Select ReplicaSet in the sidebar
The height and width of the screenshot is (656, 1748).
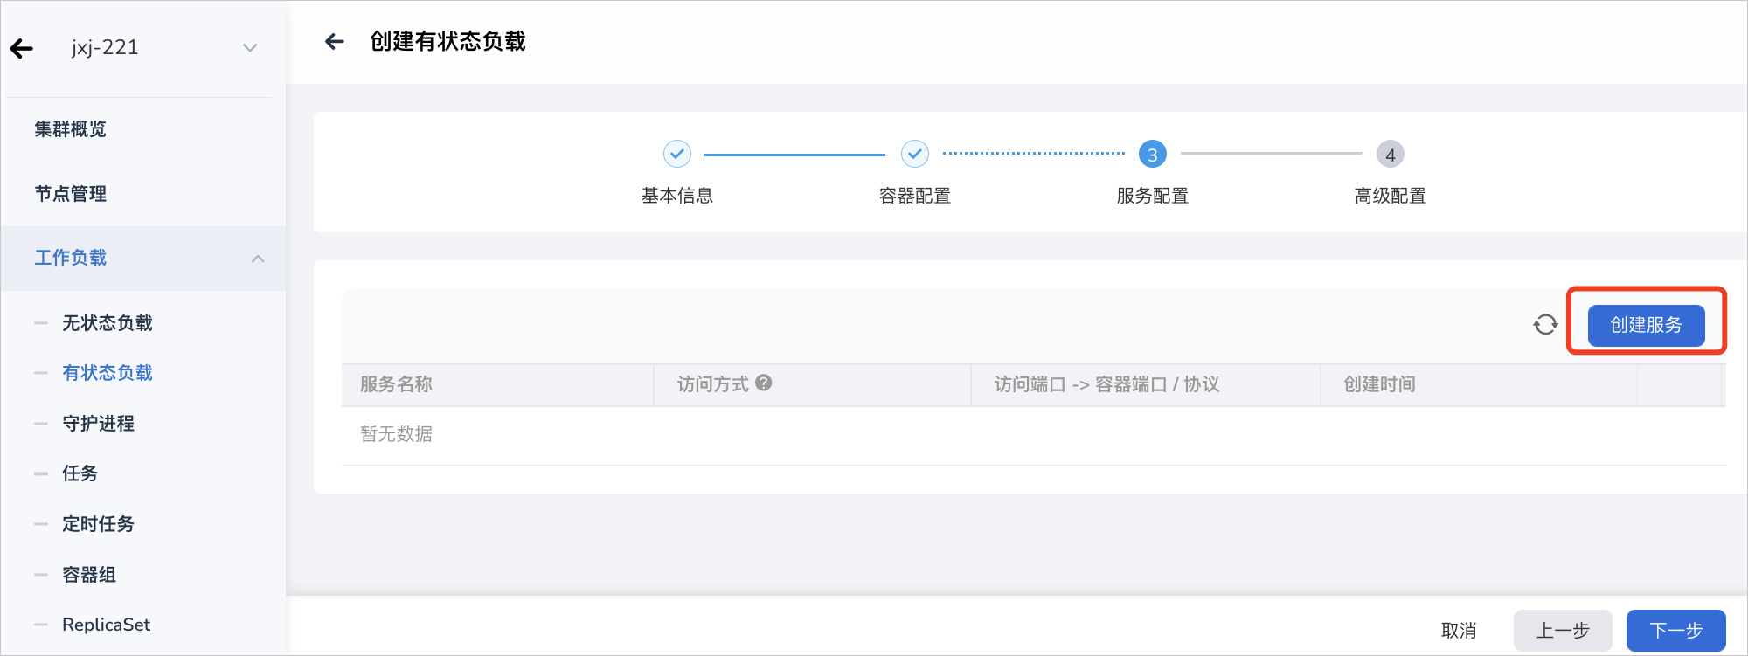(106, 625)
